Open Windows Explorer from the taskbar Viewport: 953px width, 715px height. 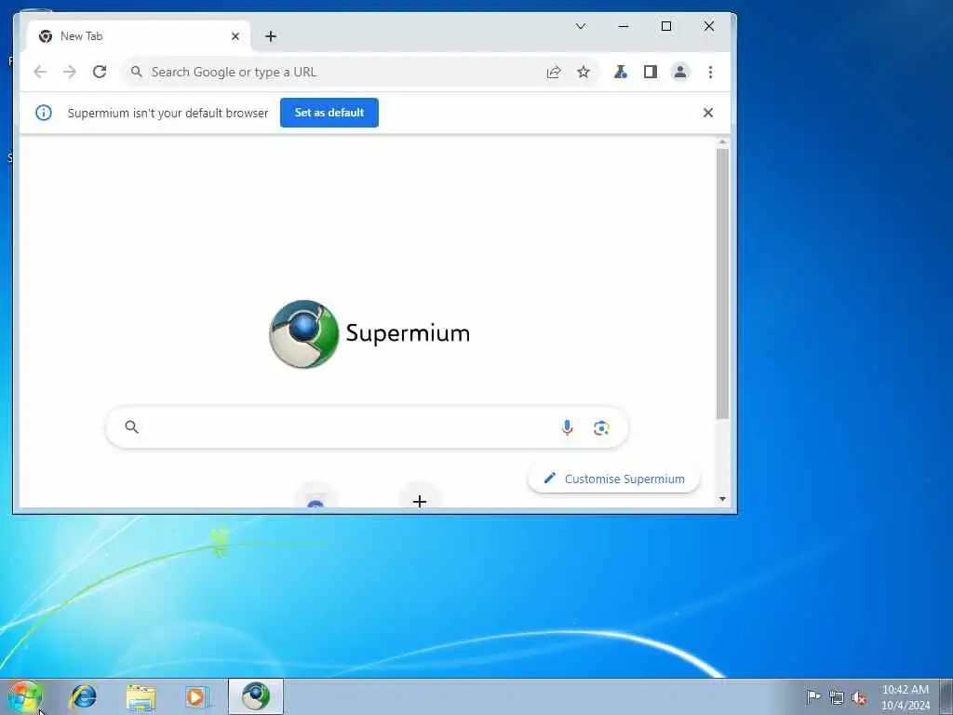pos(141,696)
